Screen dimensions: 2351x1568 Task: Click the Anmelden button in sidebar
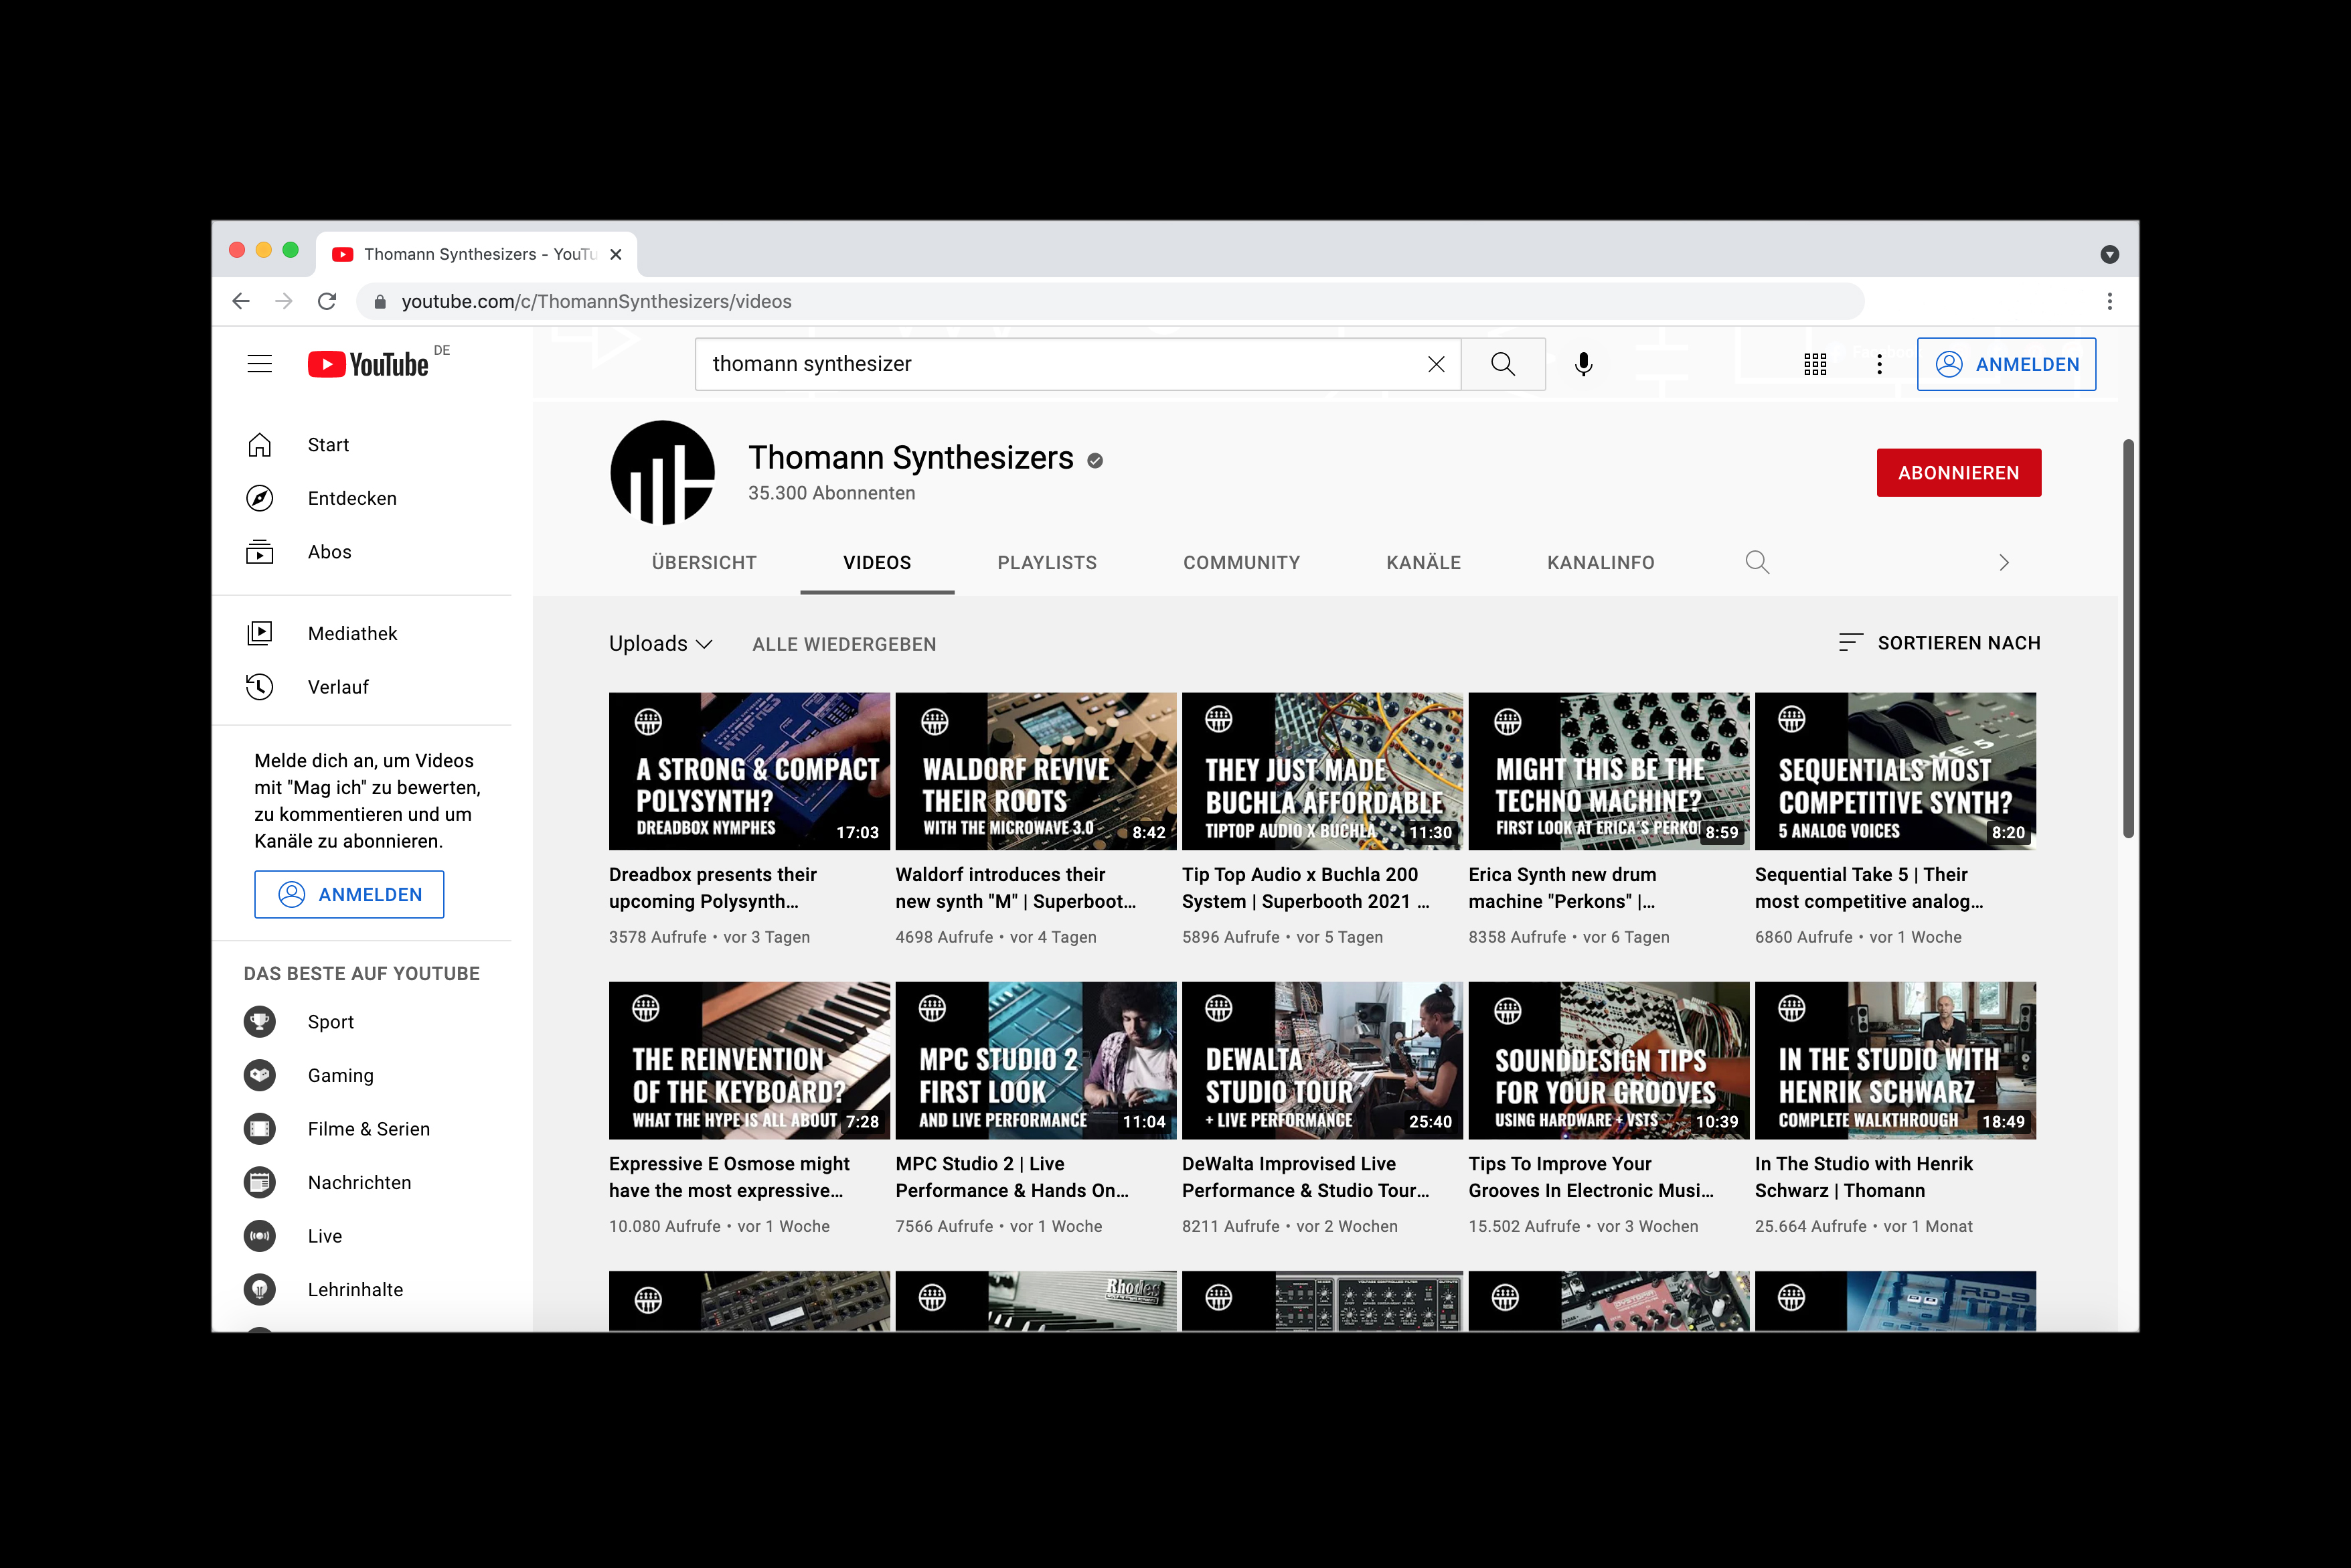[349, 894]
